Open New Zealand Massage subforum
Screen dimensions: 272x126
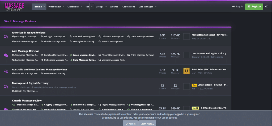[55, 74]
